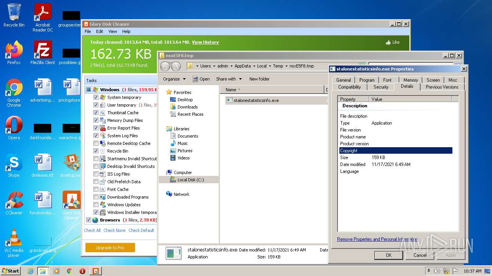Click the Start button
This screenshot has height=276, width=492.
click(10, 271)
